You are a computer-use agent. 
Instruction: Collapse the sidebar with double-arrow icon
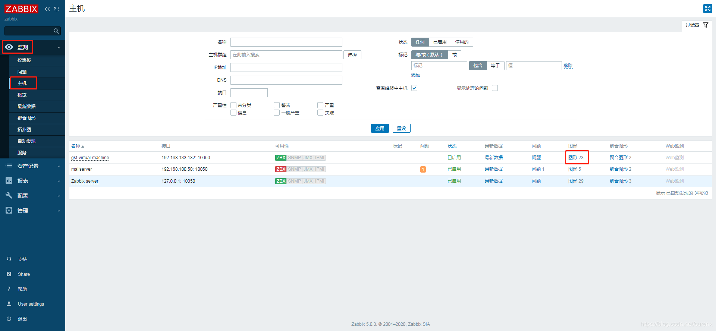(47, 9)
